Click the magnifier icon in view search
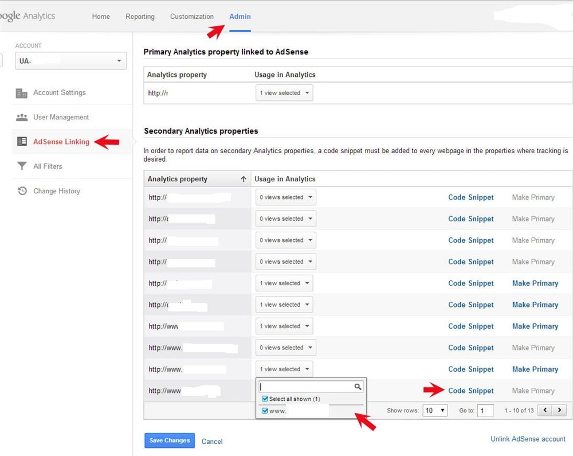The width and height of the screenshot is (573, 456). click(358, 387)
